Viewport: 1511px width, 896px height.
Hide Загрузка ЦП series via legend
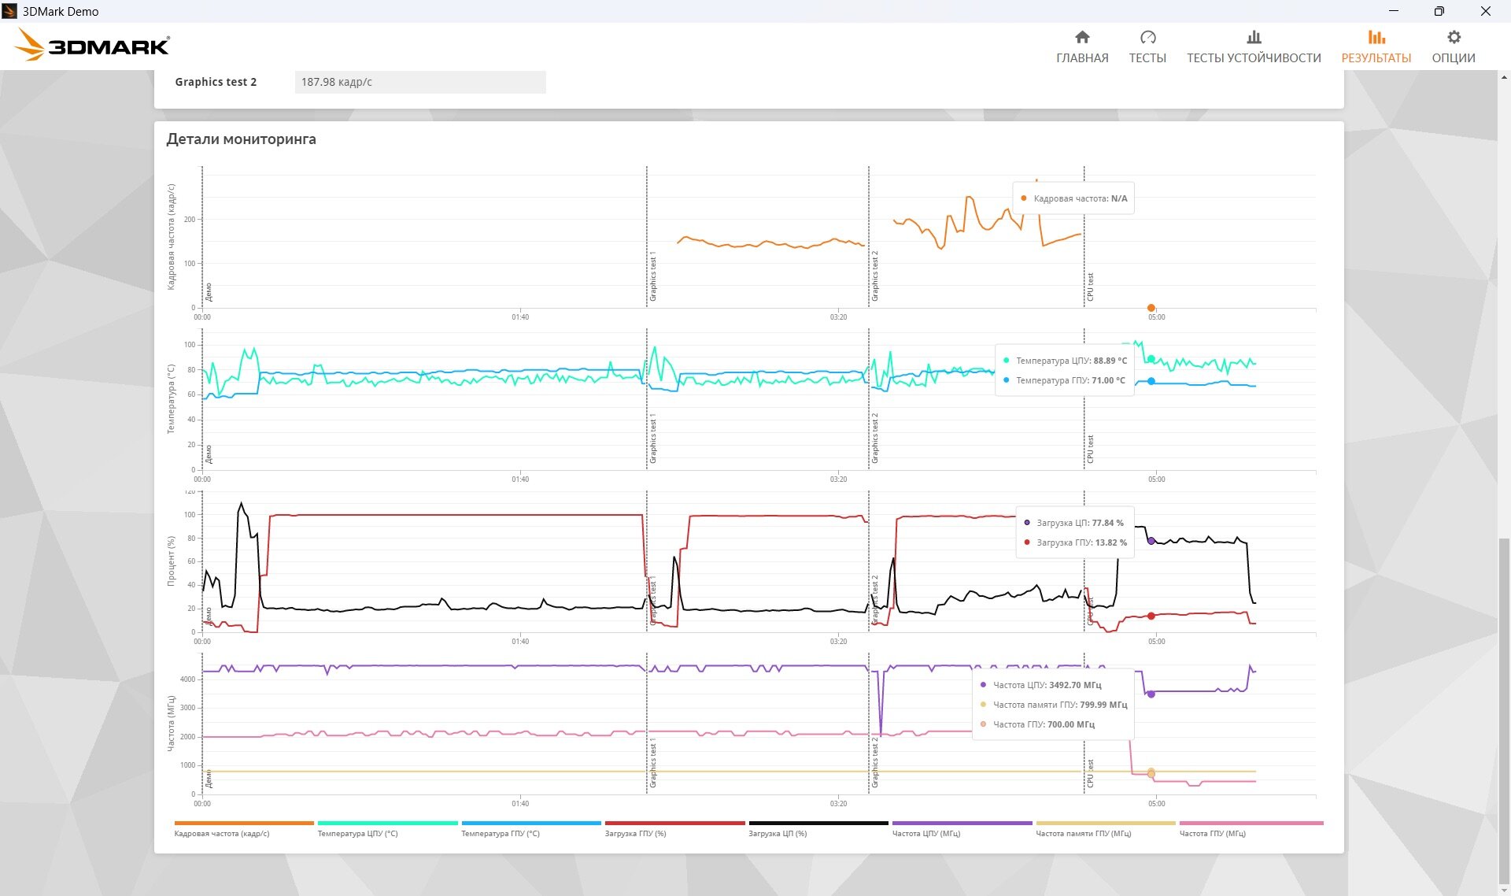[x=778, y=833]
